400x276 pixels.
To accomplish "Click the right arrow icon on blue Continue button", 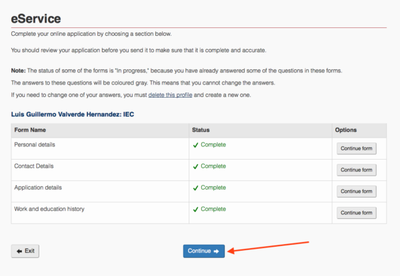I will point(216,251).
